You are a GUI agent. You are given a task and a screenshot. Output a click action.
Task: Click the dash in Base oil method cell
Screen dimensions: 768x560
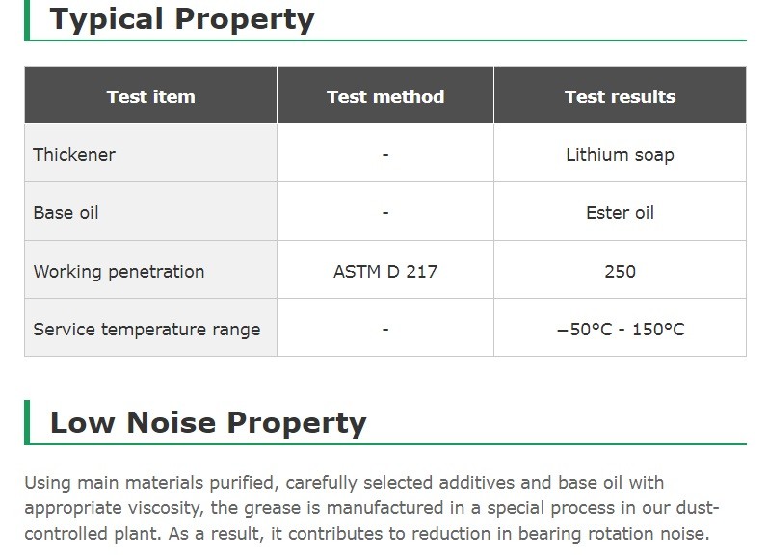coord(385,213)
